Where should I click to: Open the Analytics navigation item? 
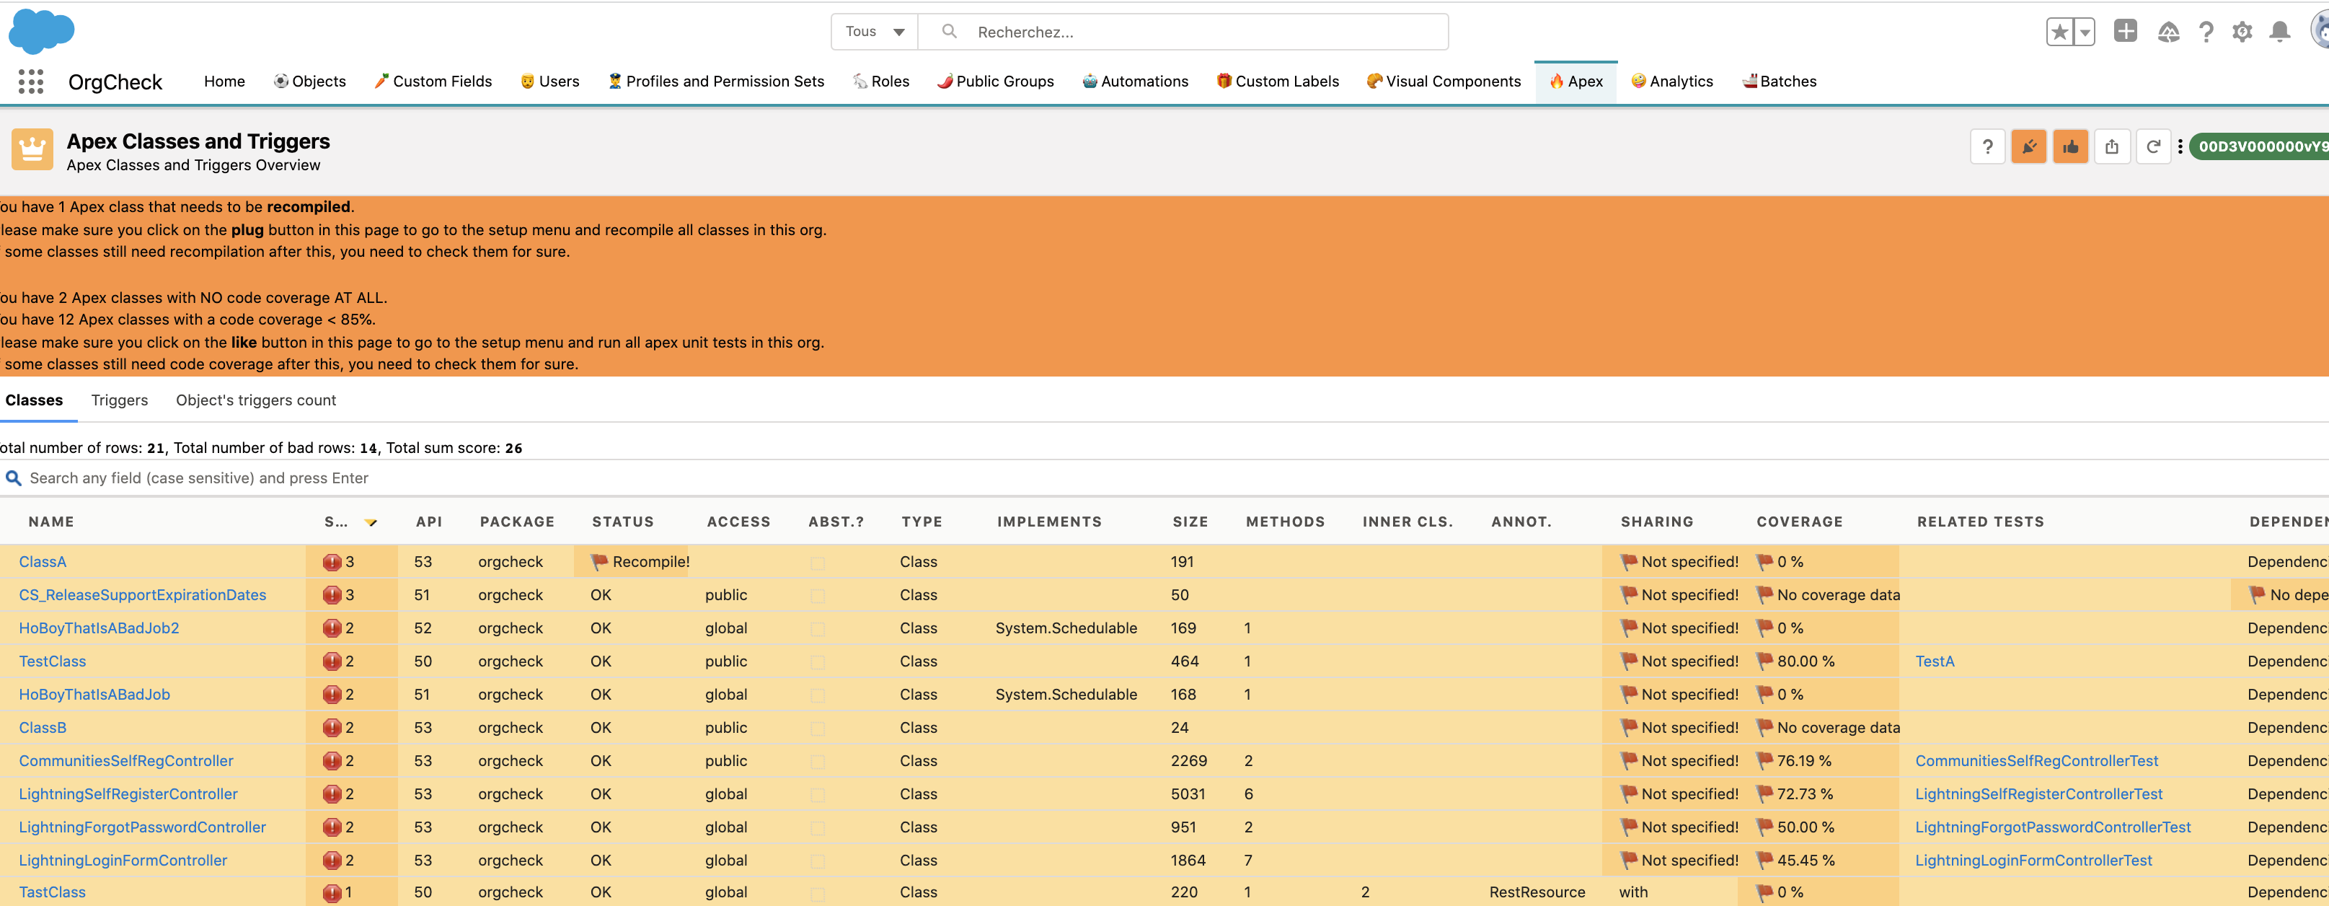(x=1671, y=81)
